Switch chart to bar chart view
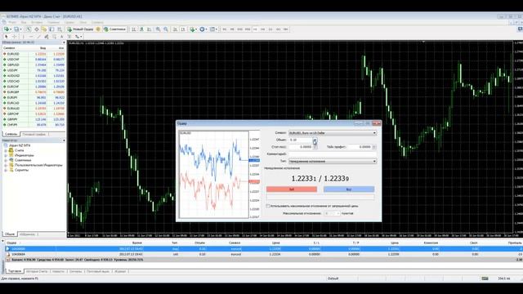 [x=133, y=29]
